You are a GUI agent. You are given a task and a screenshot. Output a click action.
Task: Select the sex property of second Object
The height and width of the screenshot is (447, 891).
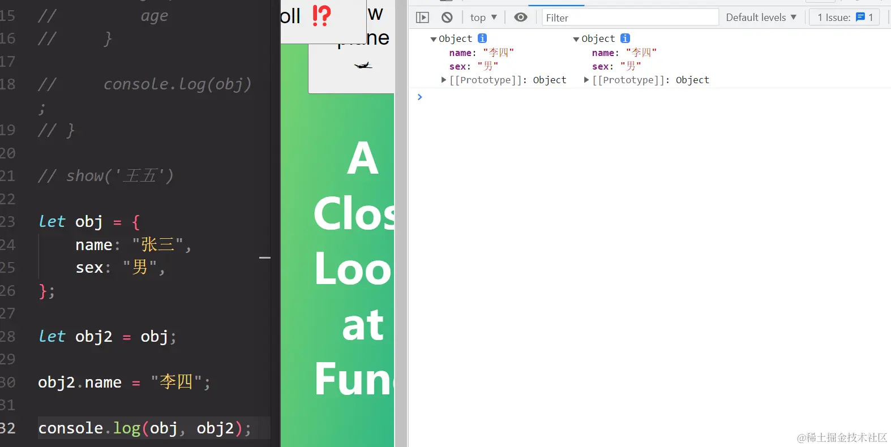click(x=616, y=66)
